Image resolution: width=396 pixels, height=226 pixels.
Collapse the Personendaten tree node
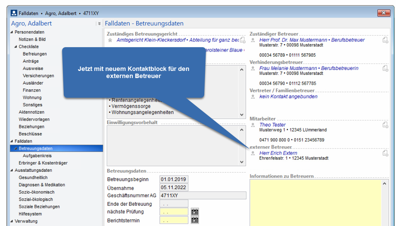[12, 32]
